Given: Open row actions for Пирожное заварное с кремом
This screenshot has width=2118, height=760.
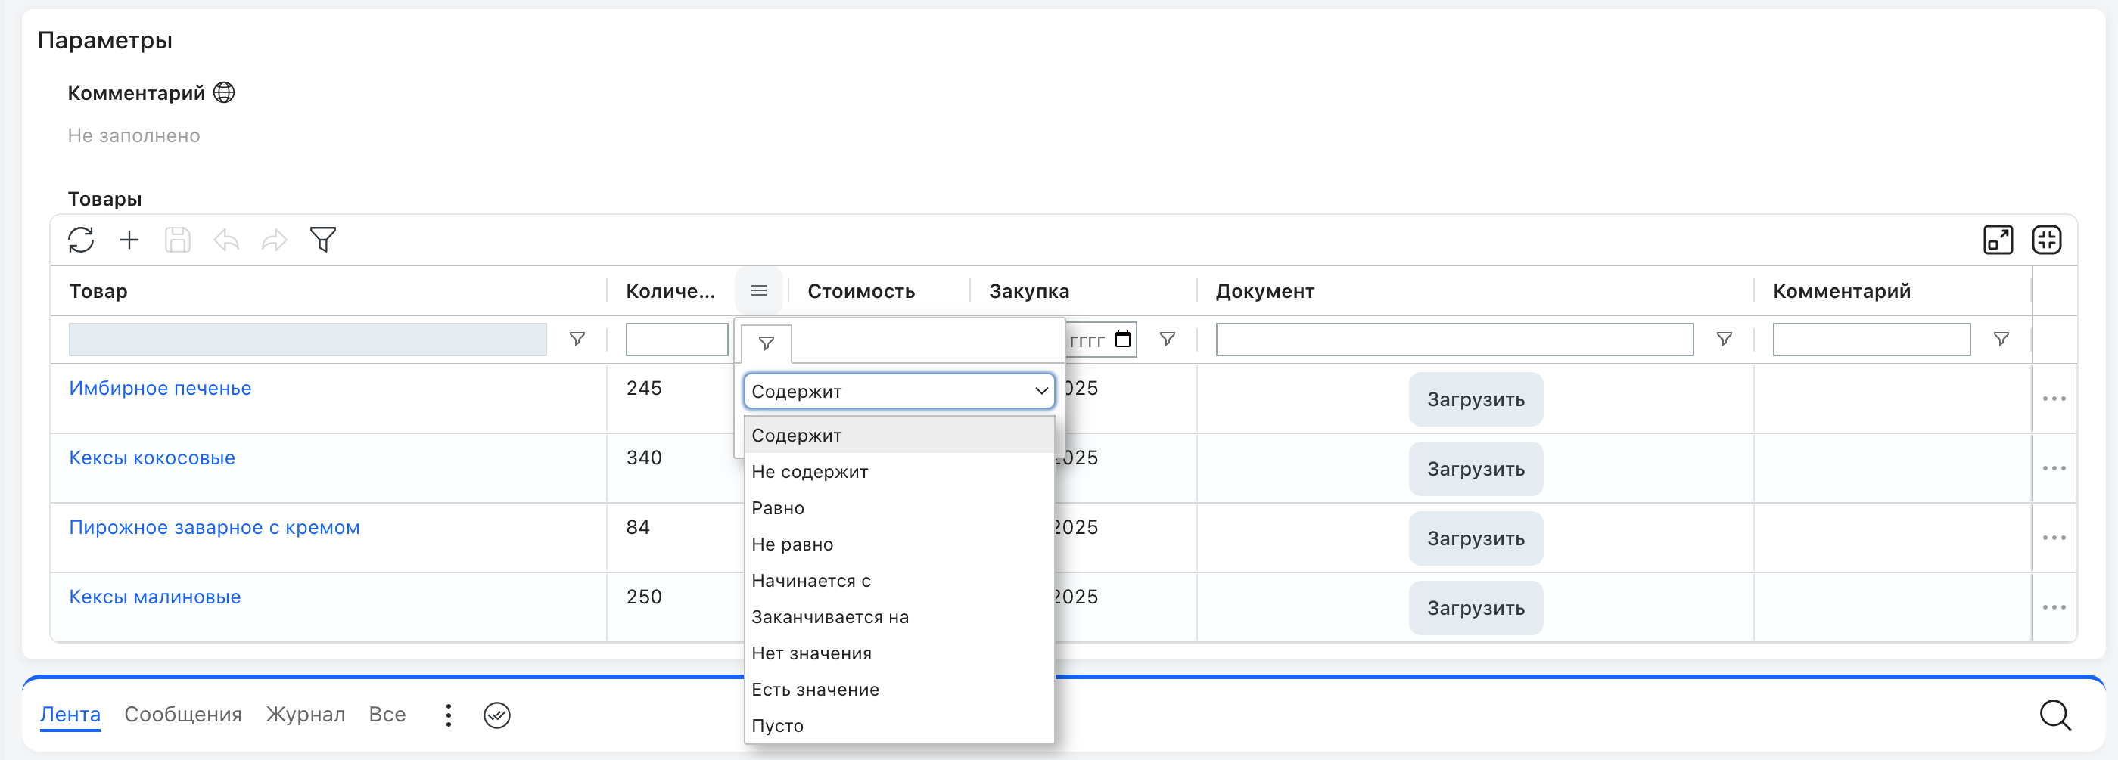Looking at the screenshot, I should pyautogui.click(x=2054, y=538).
